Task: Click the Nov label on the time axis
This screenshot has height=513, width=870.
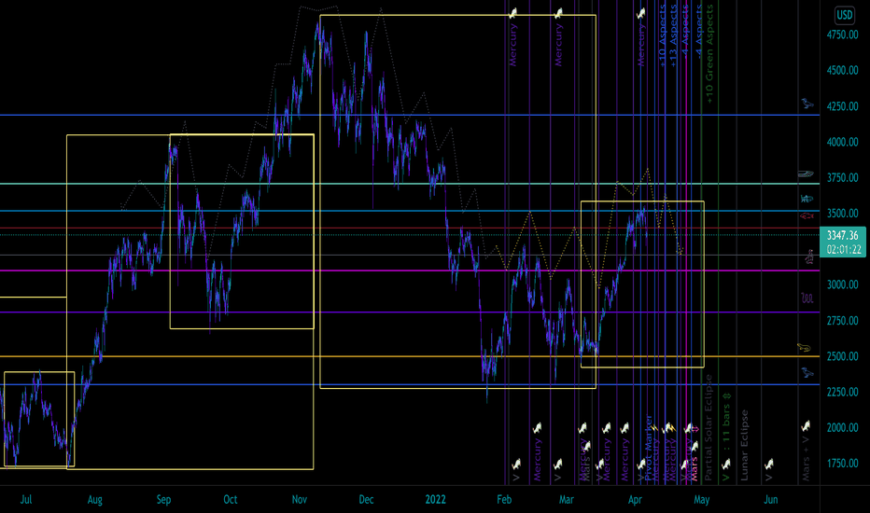Action: click(x=300, y=500)
